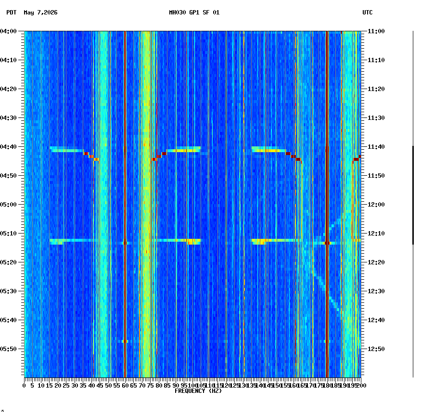Click the 12:40 UTC time label
The height and width of the screenshot is (416, 434).
pos(376,320)
